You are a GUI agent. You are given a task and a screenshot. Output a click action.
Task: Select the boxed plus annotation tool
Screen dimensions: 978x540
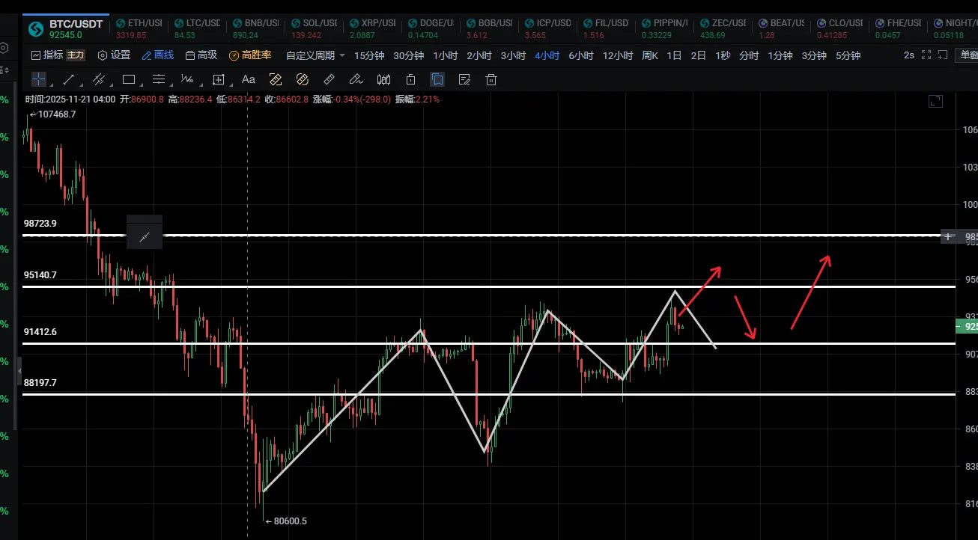pos(219,79)
